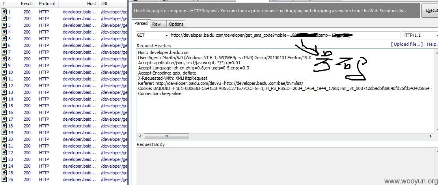
Task: Select the session icon for row 20
Action: 4,139
